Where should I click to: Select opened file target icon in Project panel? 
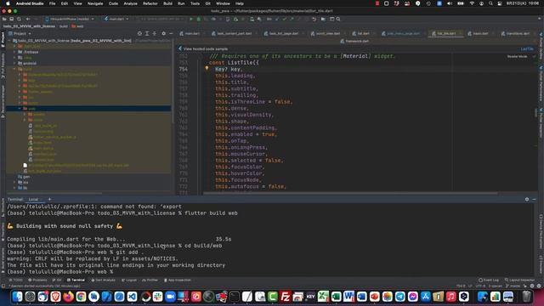pyautogui.click(x=139, y=34)
